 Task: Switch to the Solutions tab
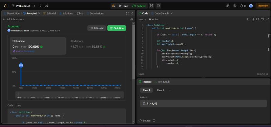coord(66,14)
